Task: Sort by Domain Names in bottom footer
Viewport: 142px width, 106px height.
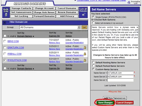Action: (25, 69)
